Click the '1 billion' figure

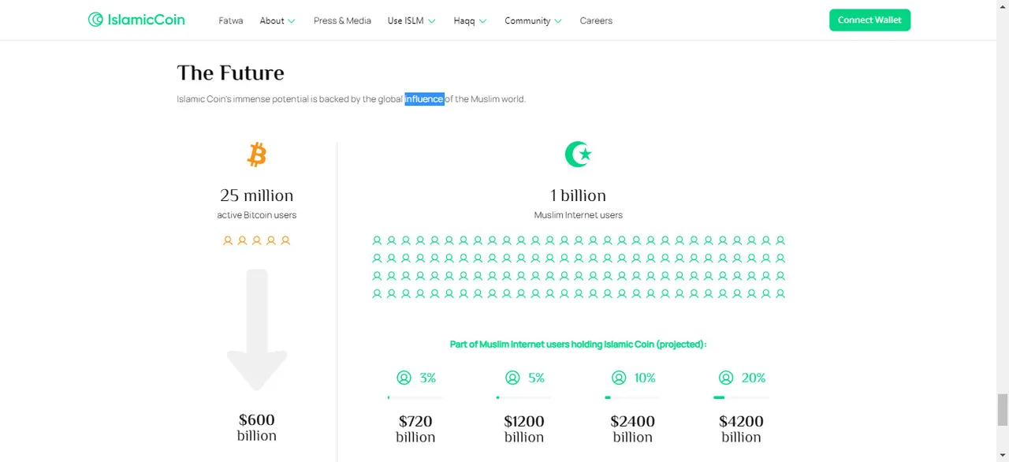(x=578, y=196)
